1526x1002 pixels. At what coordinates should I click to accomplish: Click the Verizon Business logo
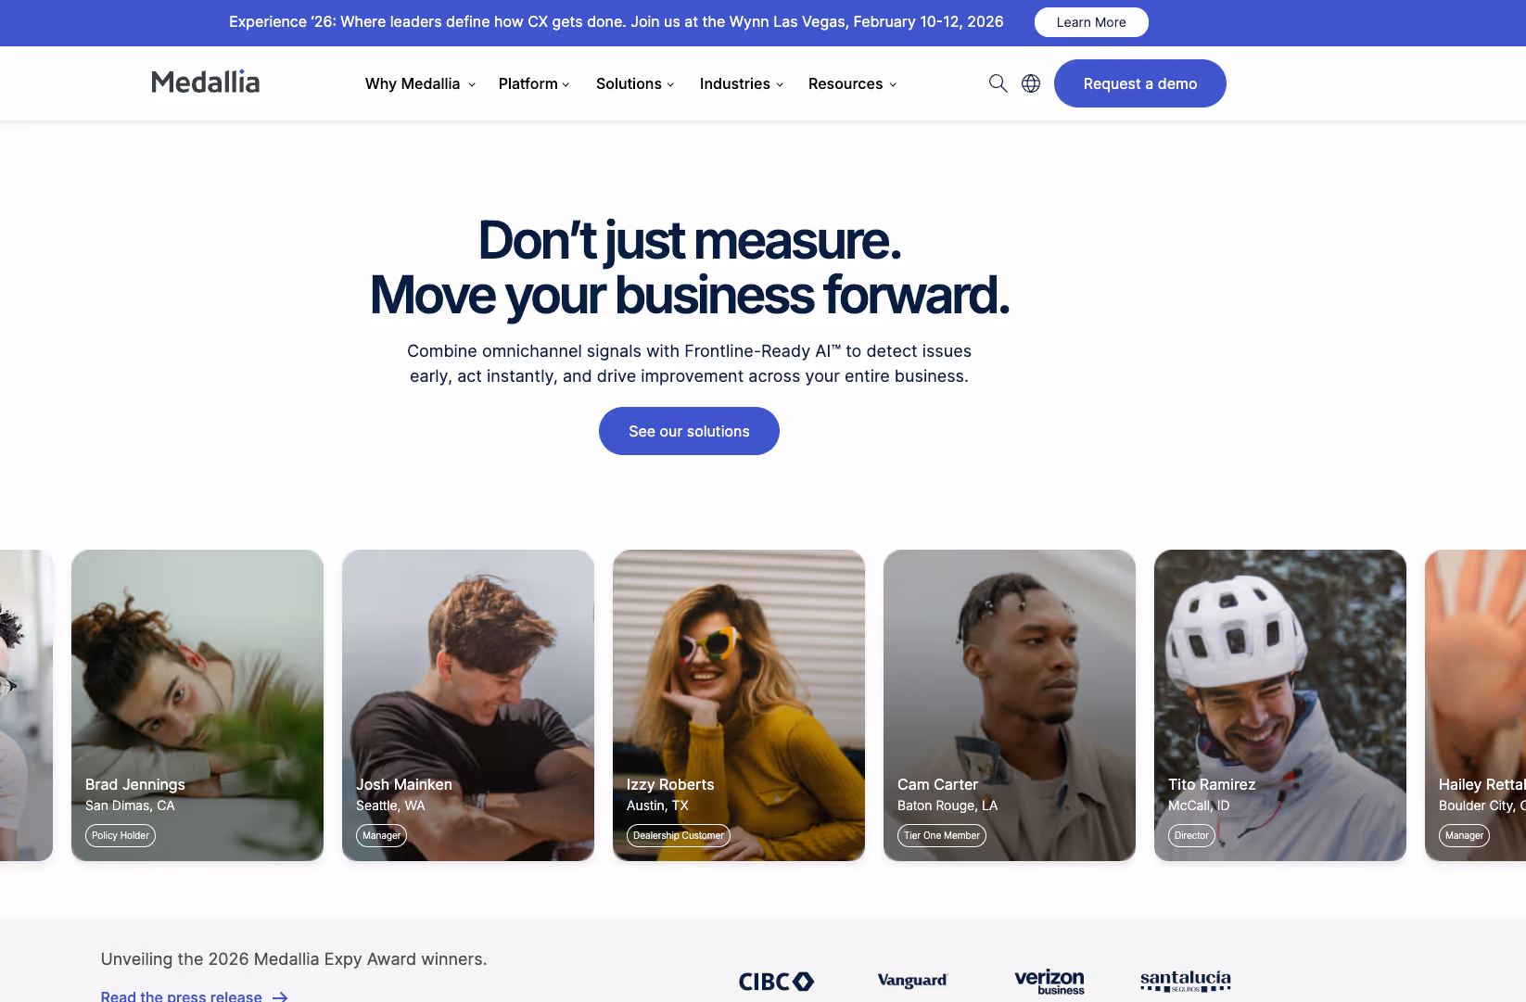point(1049,982)
